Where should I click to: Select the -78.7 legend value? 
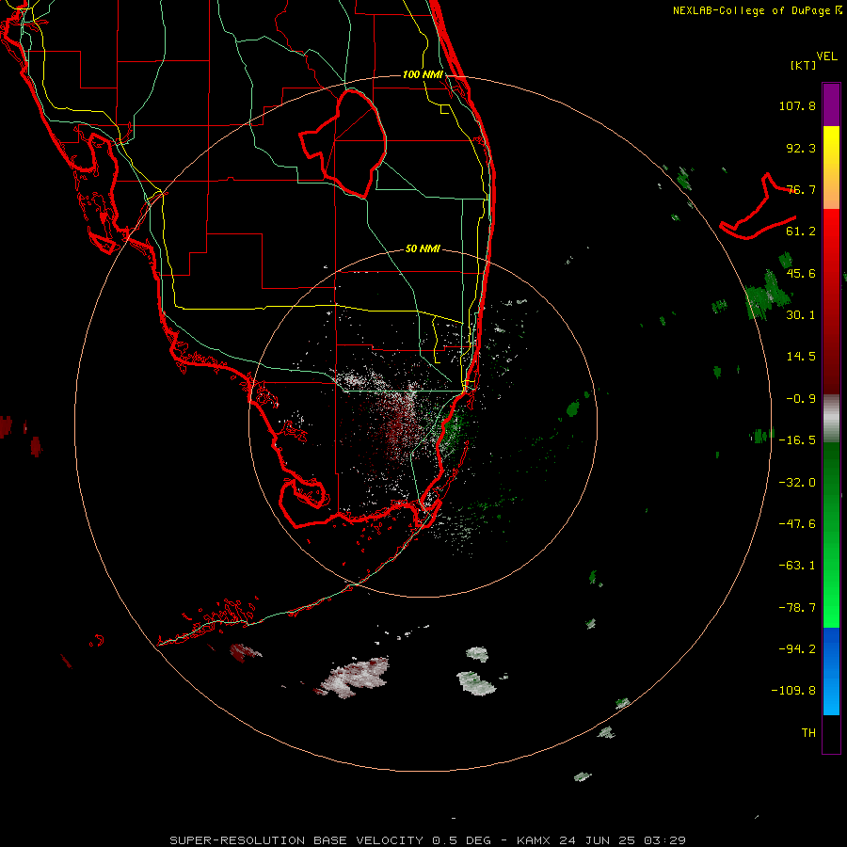797,608
